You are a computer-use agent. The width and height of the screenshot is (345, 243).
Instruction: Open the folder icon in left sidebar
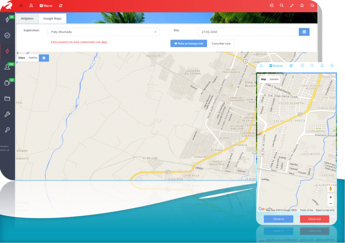(7, 98)
